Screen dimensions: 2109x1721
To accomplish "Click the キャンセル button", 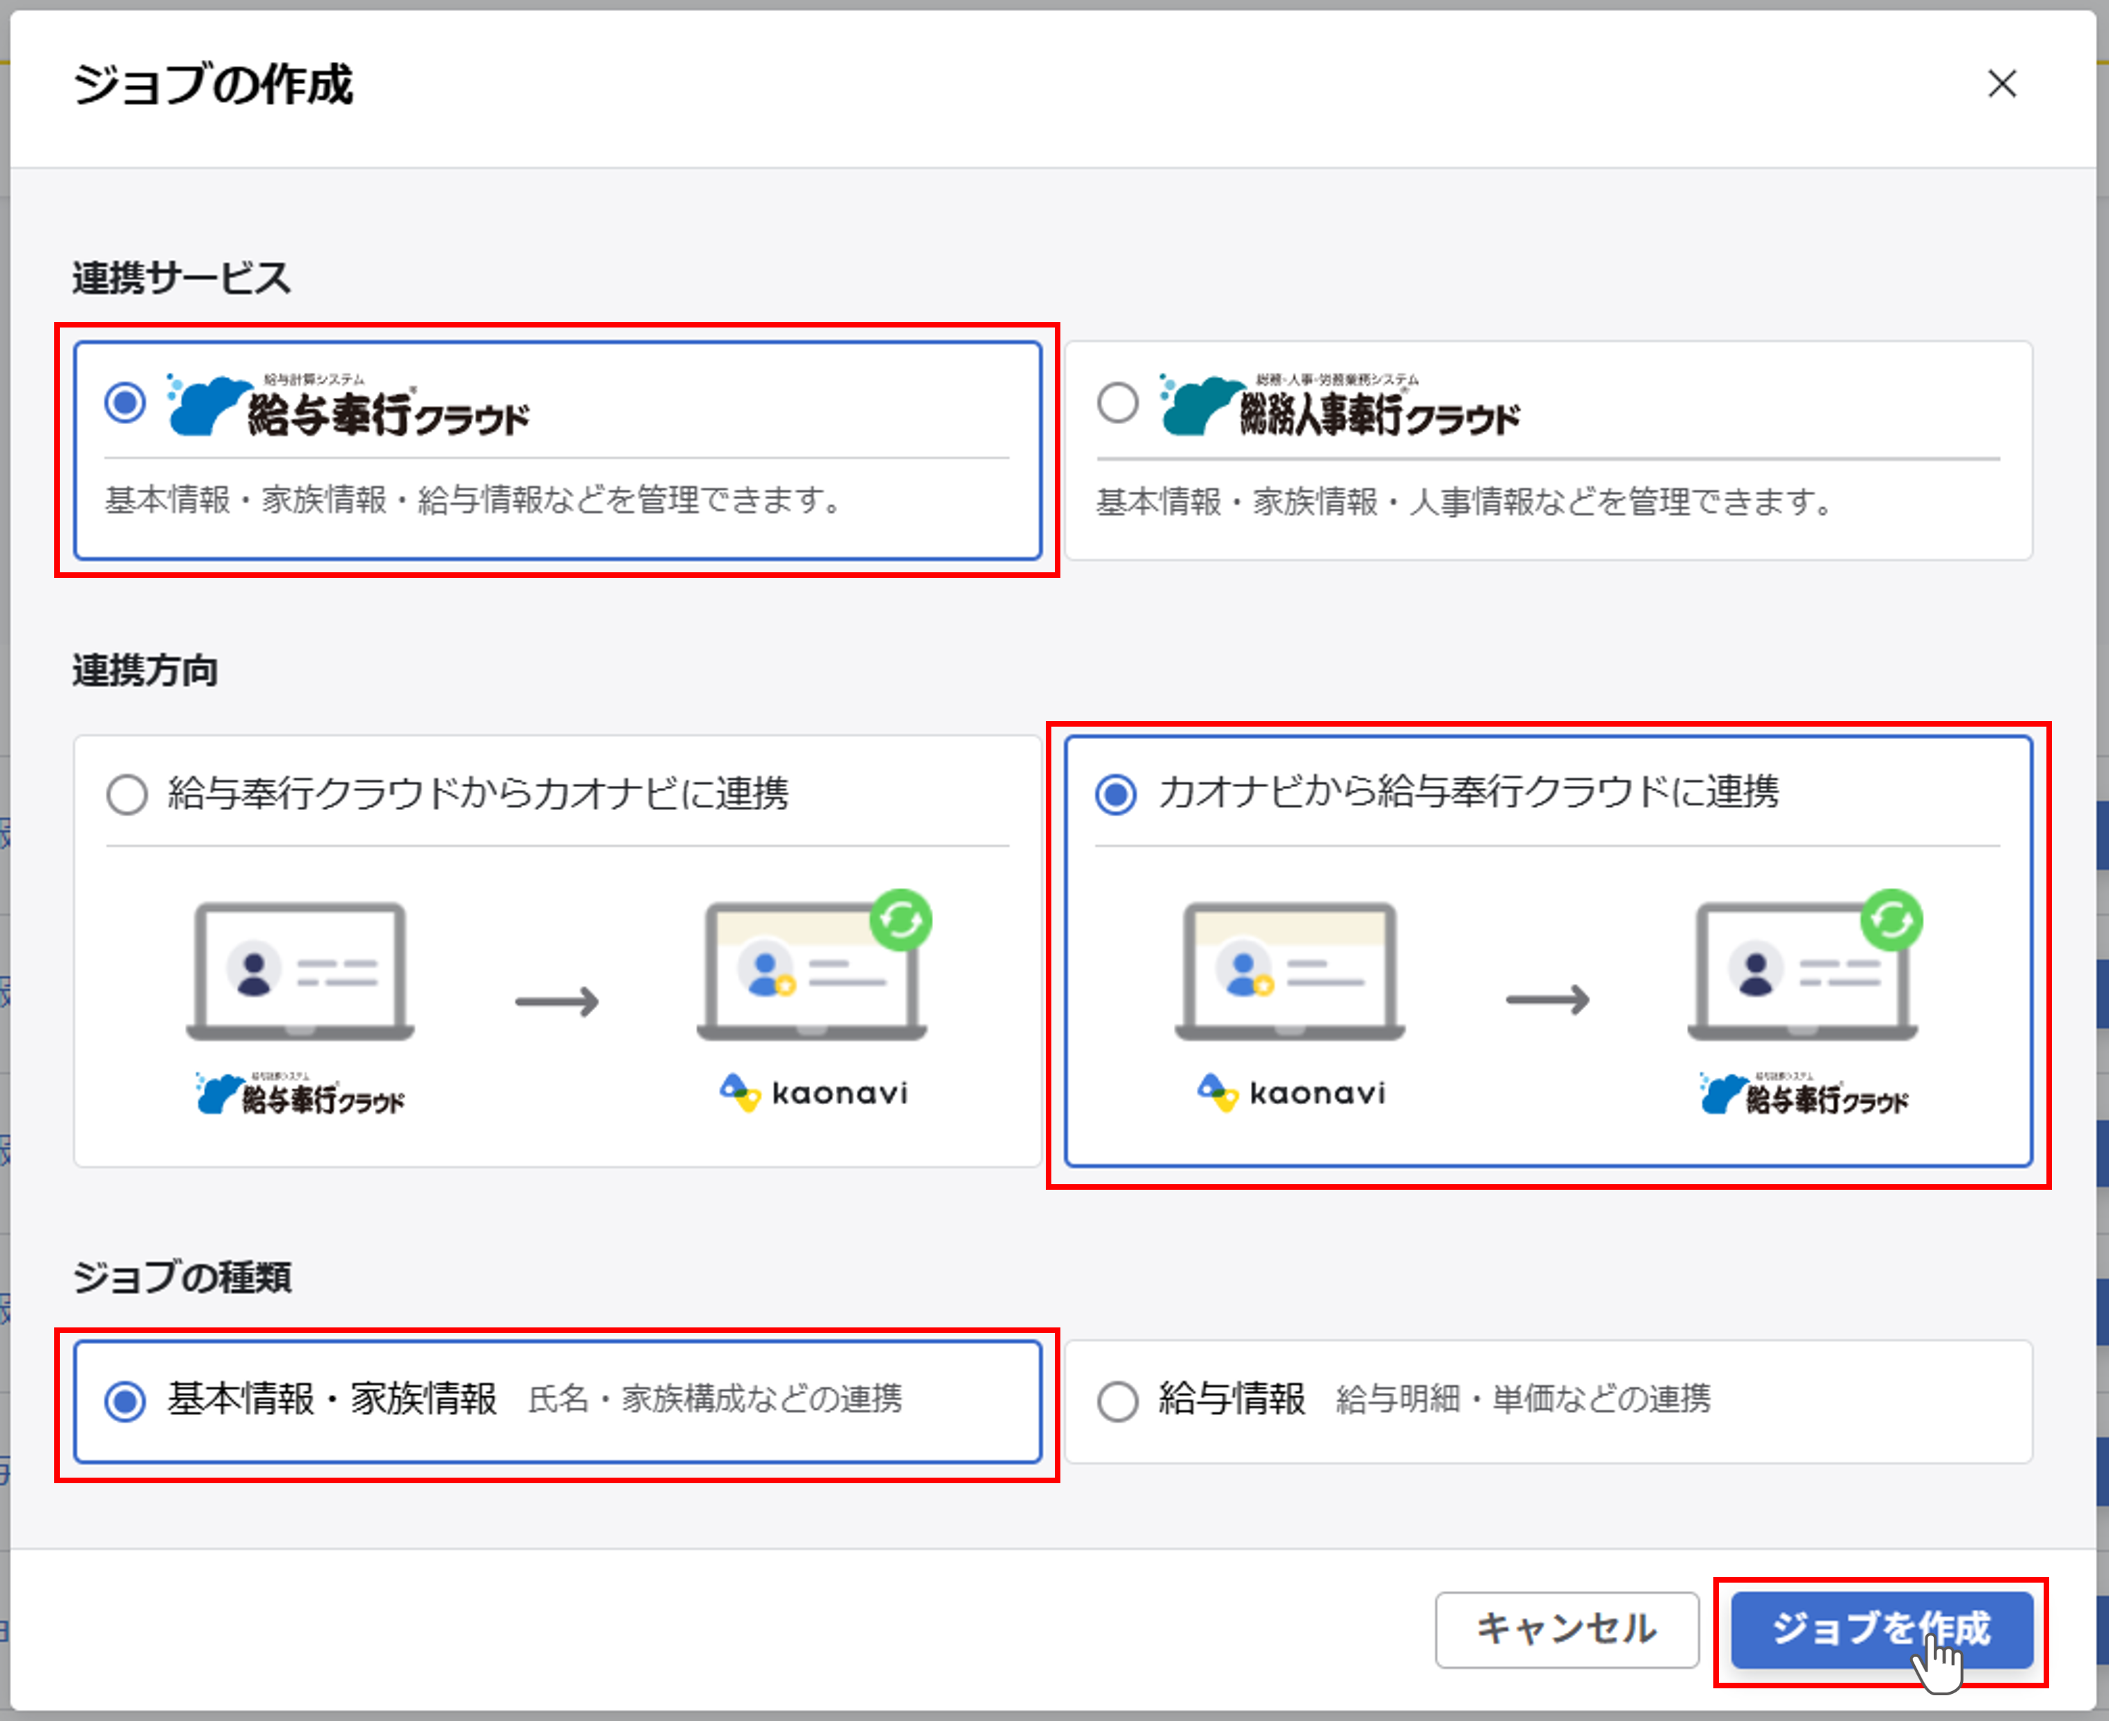I will [x=1566, y=1629].
